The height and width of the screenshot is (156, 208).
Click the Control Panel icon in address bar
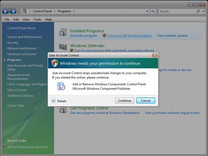(x=24, y=11)
